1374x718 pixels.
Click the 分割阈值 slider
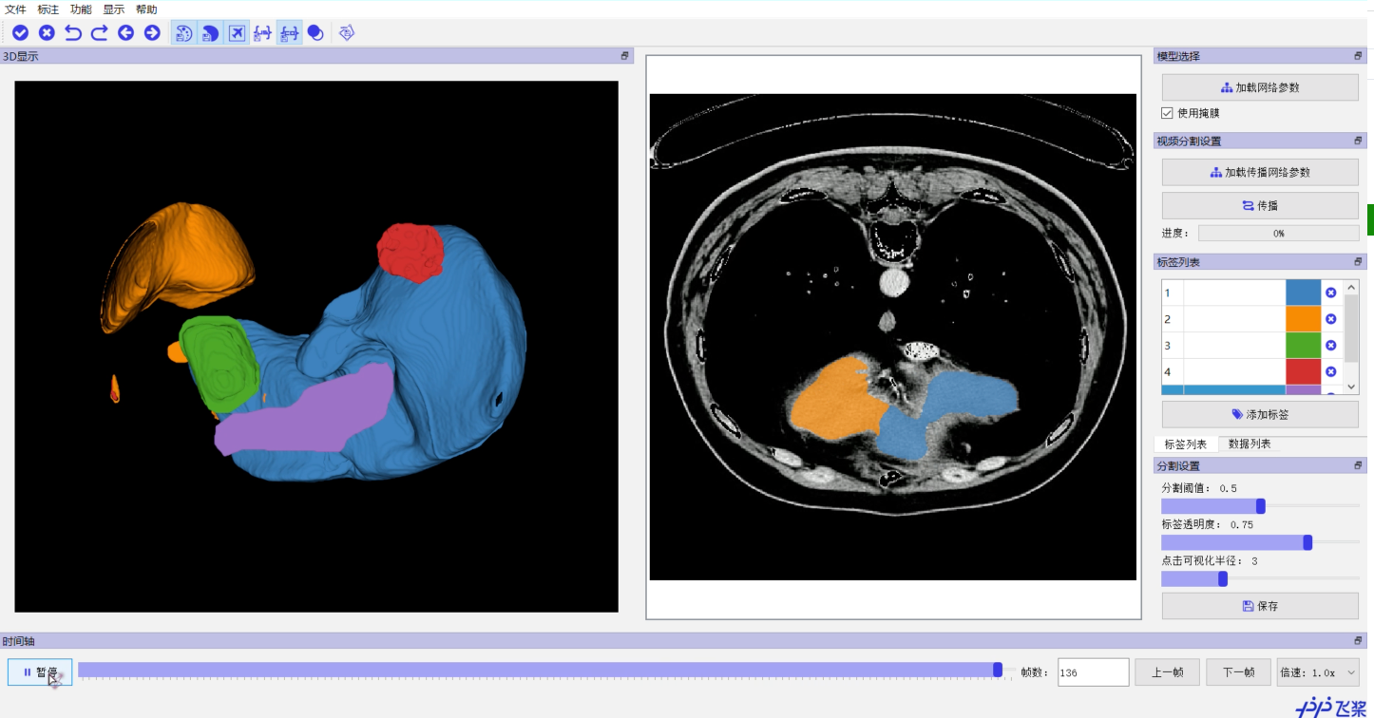[1260, 506]
